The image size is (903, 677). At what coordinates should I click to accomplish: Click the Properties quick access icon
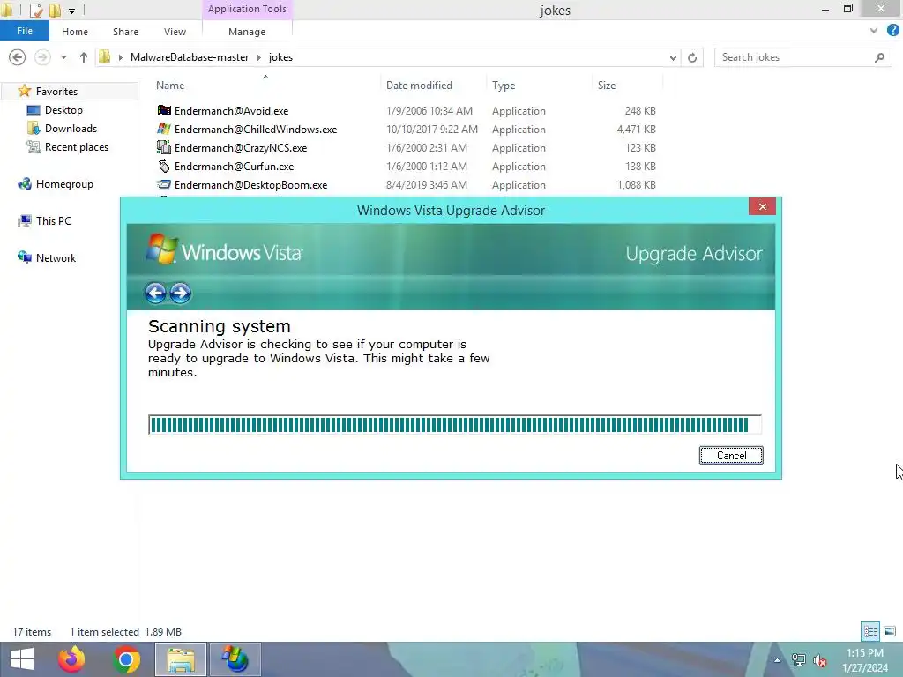click(x=35, y=10)
